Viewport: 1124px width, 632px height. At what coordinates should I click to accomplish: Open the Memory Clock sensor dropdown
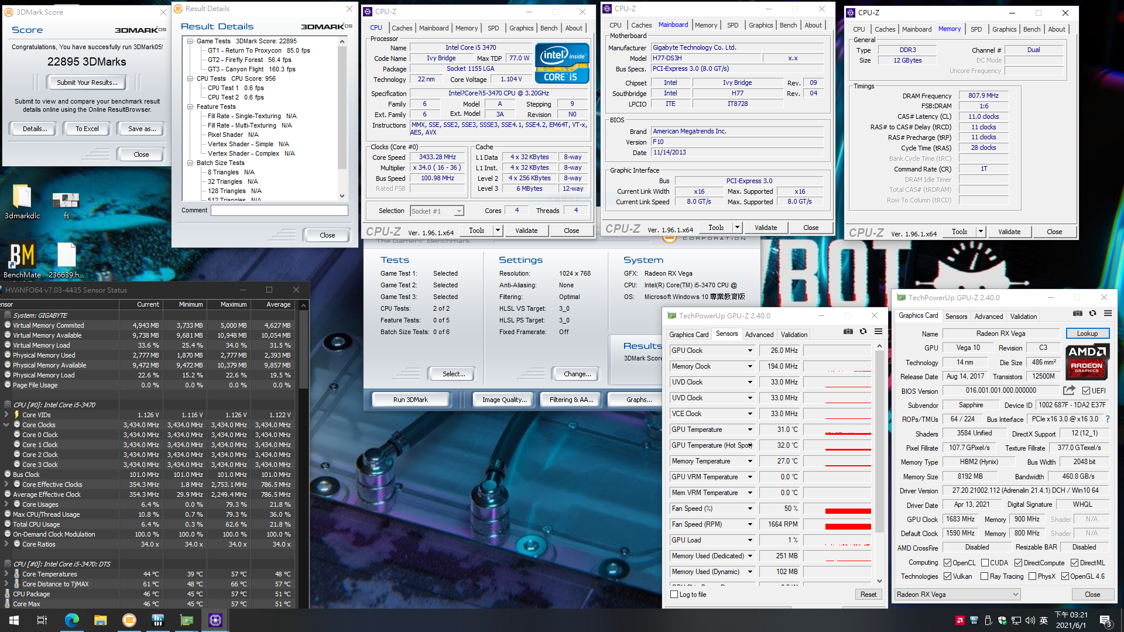point(750,366)
